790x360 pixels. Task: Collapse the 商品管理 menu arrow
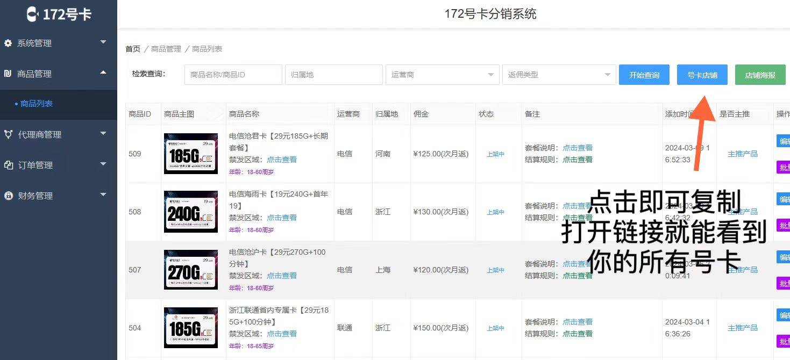tap(103, 73)
